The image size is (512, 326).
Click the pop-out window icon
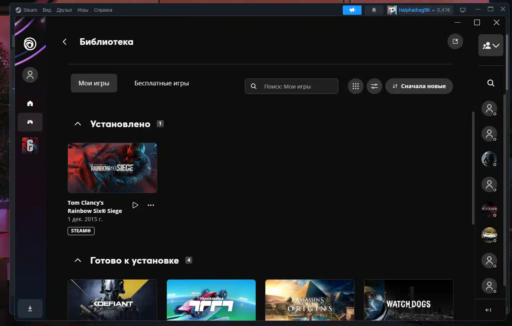pyautogui.click(x=455, y=41)
